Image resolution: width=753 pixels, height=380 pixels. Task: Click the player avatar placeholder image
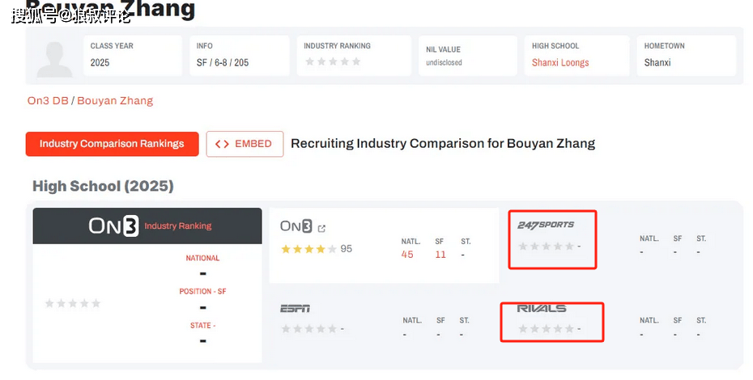(x=55, y=58)
